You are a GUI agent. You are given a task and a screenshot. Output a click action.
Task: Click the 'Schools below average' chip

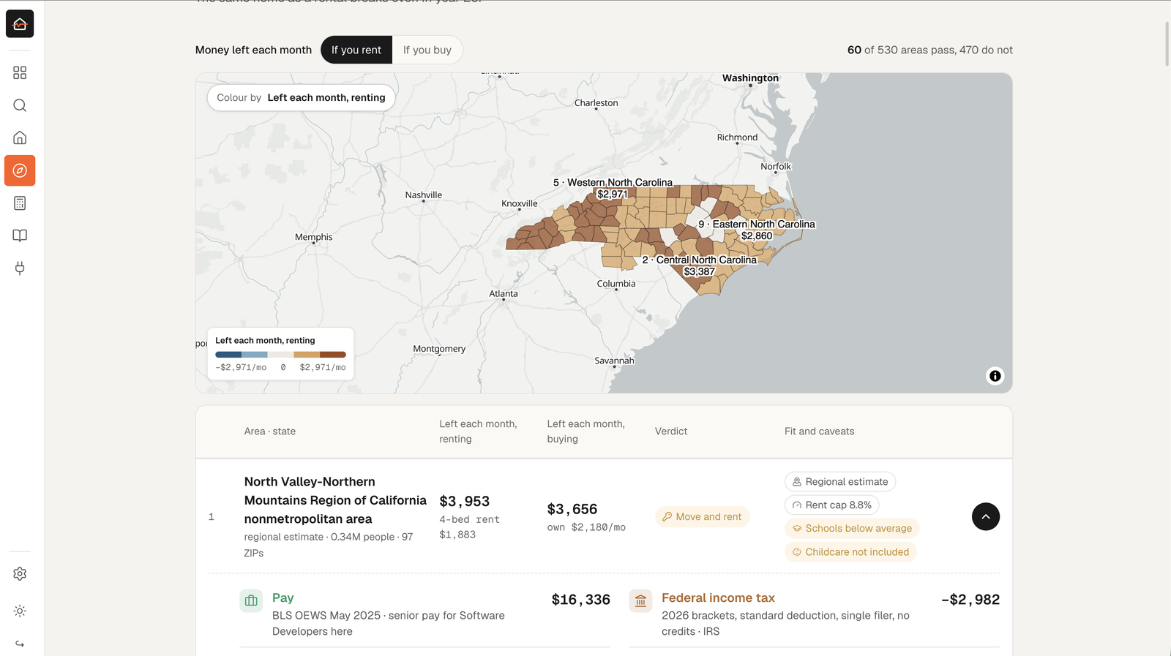coord(852,528)
